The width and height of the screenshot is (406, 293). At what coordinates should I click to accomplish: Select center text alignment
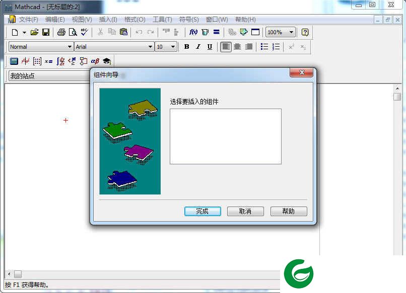(x=237, y=47)
